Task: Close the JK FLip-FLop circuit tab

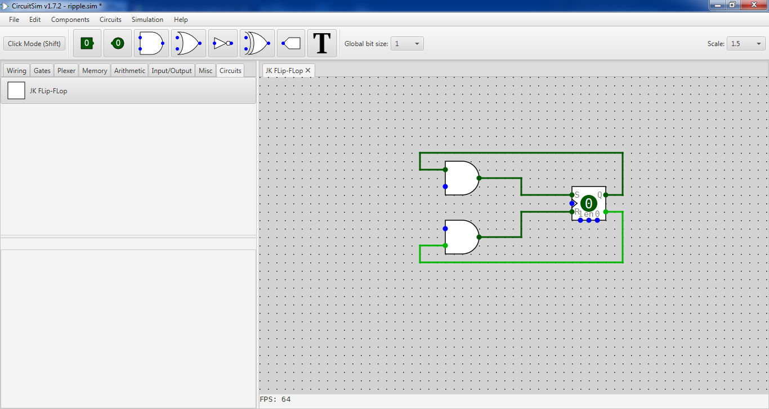Action: [308, 71]
